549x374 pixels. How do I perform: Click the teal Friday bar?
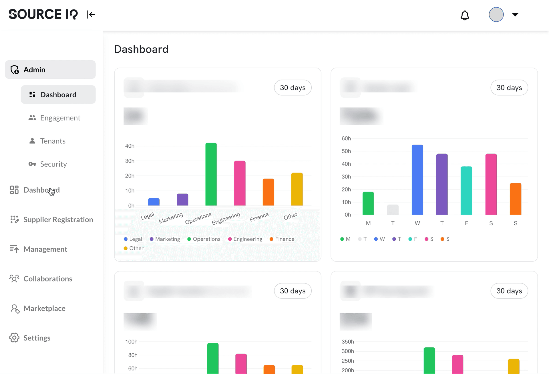(466, 191)
